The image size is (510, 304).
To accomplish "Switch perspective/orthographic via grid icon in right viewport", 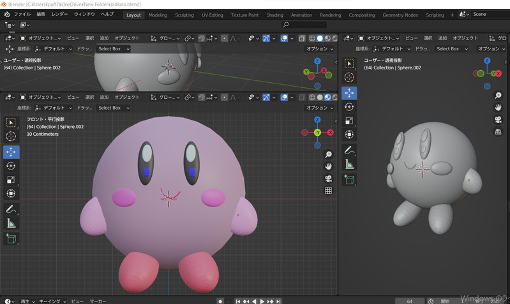I will click(498, 131).
